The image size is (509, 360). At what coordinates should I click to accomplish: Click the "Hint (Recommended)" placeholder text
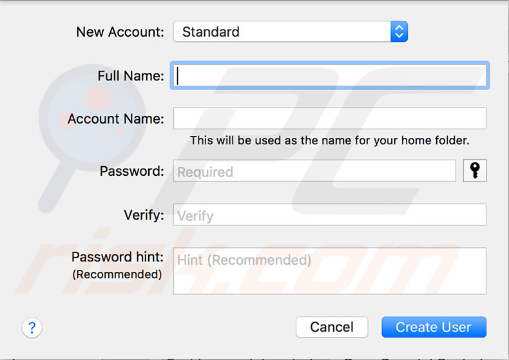point(244,260)
